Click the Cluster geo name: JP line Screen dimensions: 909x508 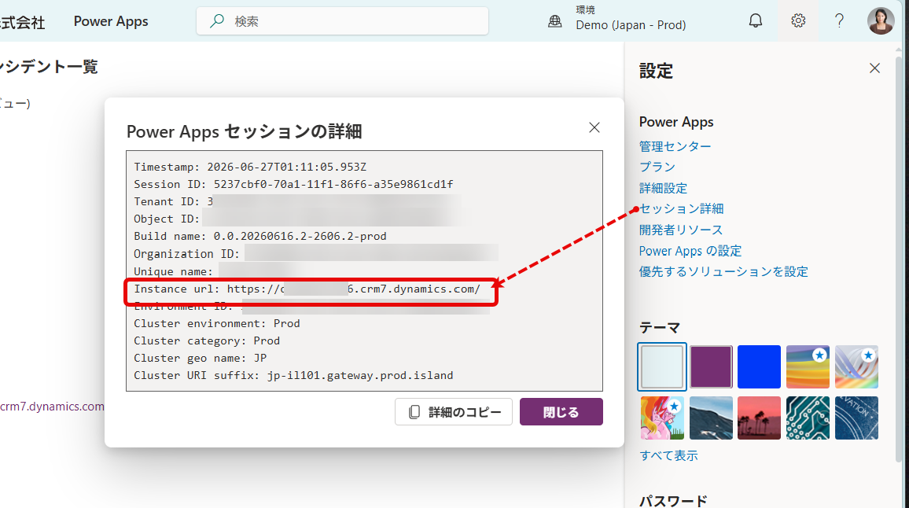(x=200, y=359)
